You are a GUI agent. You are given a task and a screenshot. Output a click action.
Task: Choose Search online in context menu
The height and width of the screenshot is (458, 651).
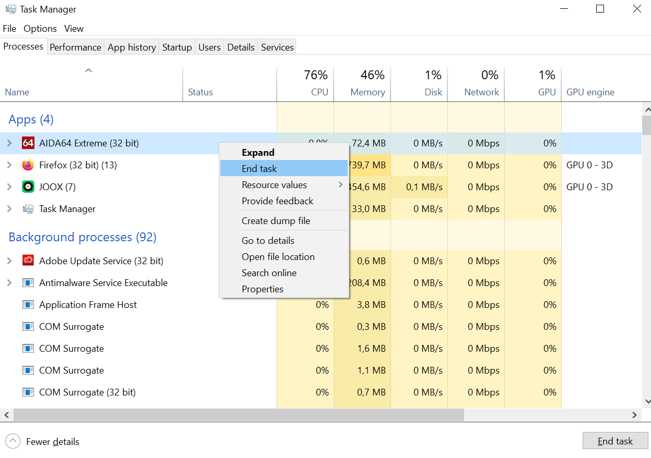(x=284, y=273)
